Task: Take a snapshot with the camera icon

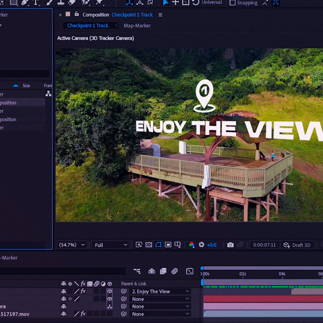Action: (230, 245)
